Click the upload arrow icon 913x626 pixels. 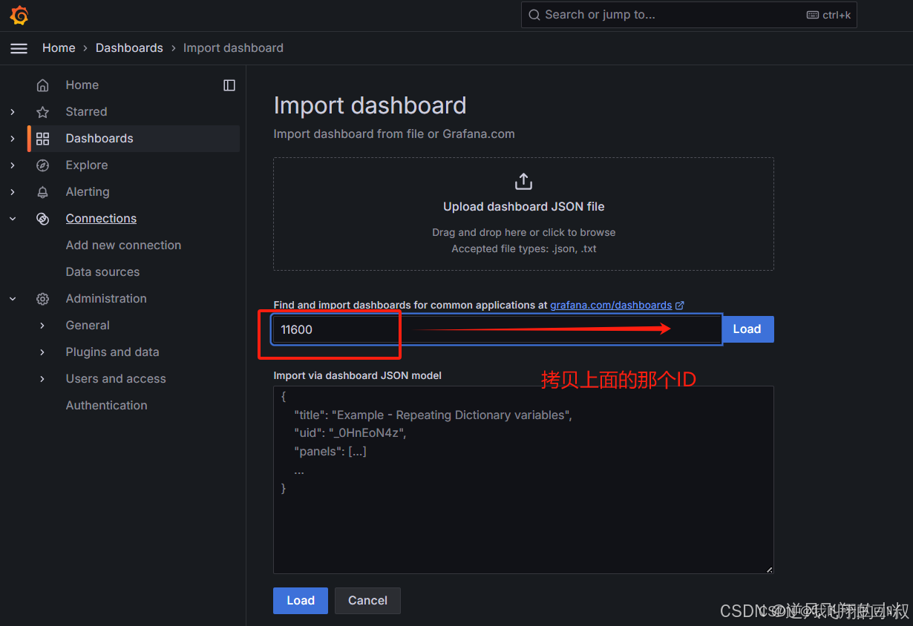[524, 181]
